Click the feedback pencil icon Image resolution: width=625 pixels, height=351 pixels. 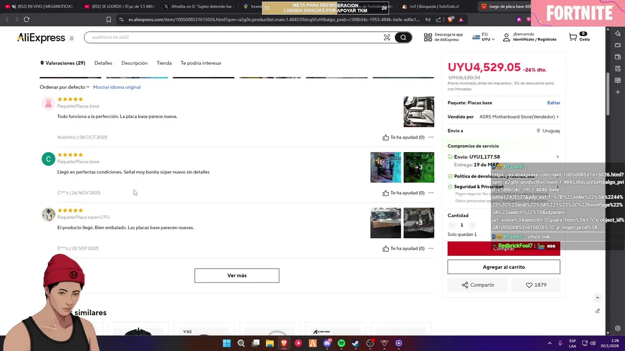pos(597,311)
